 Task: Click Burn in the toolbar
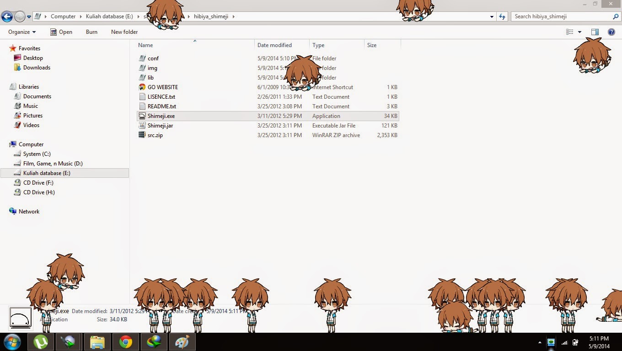(91, 32)
